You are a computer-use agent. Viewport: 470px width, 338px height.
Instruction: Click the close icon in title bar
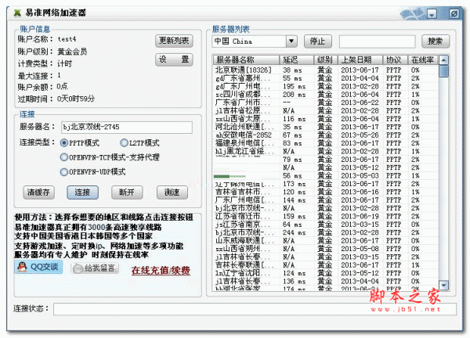pyautogui.click(x=454, y=14)
